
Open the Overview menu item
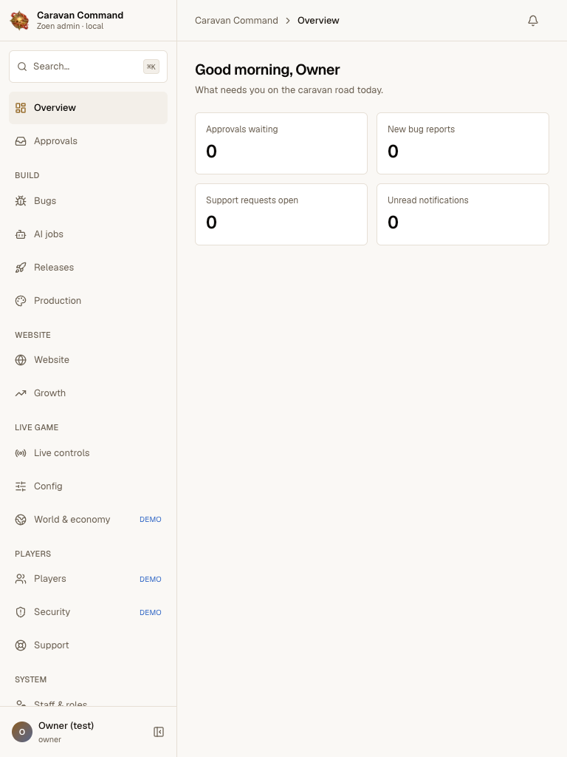pos(89,108)
